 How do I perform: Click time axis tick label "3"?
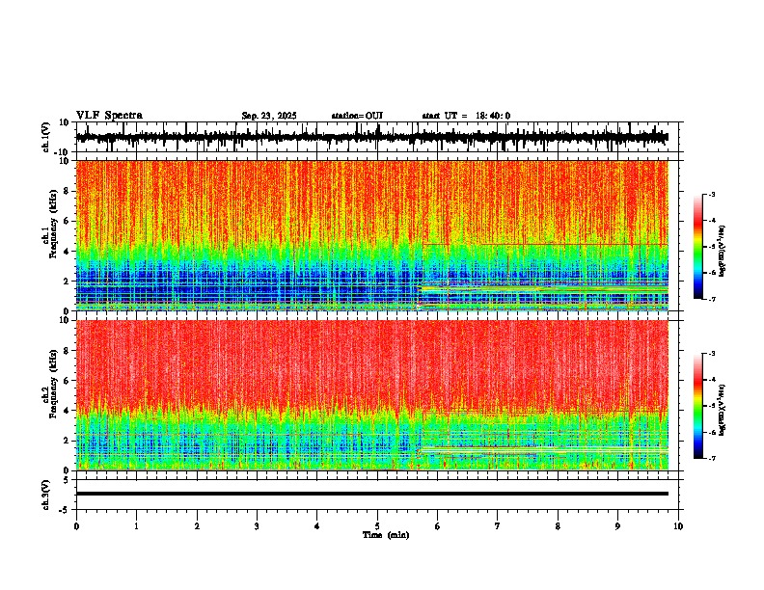click(x=257, y=526)
